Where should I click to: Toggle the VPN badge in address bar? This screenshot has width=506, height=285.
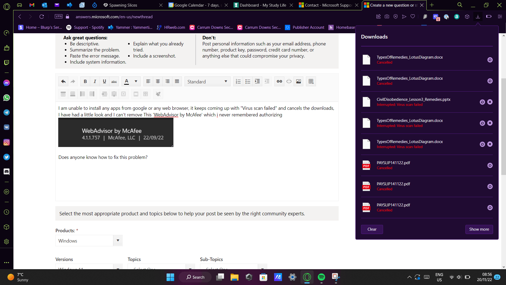pos(59,17)
